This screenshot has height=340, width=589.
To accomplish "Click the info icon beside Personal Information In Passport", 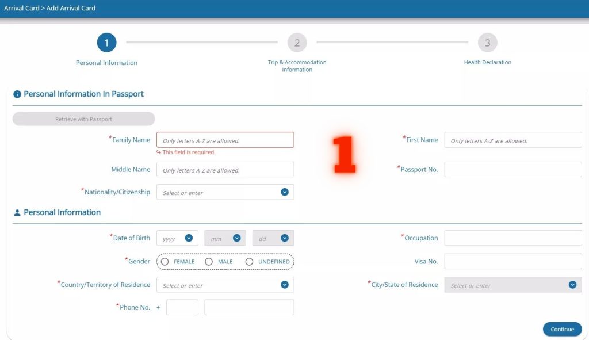I will click(17, 94).
